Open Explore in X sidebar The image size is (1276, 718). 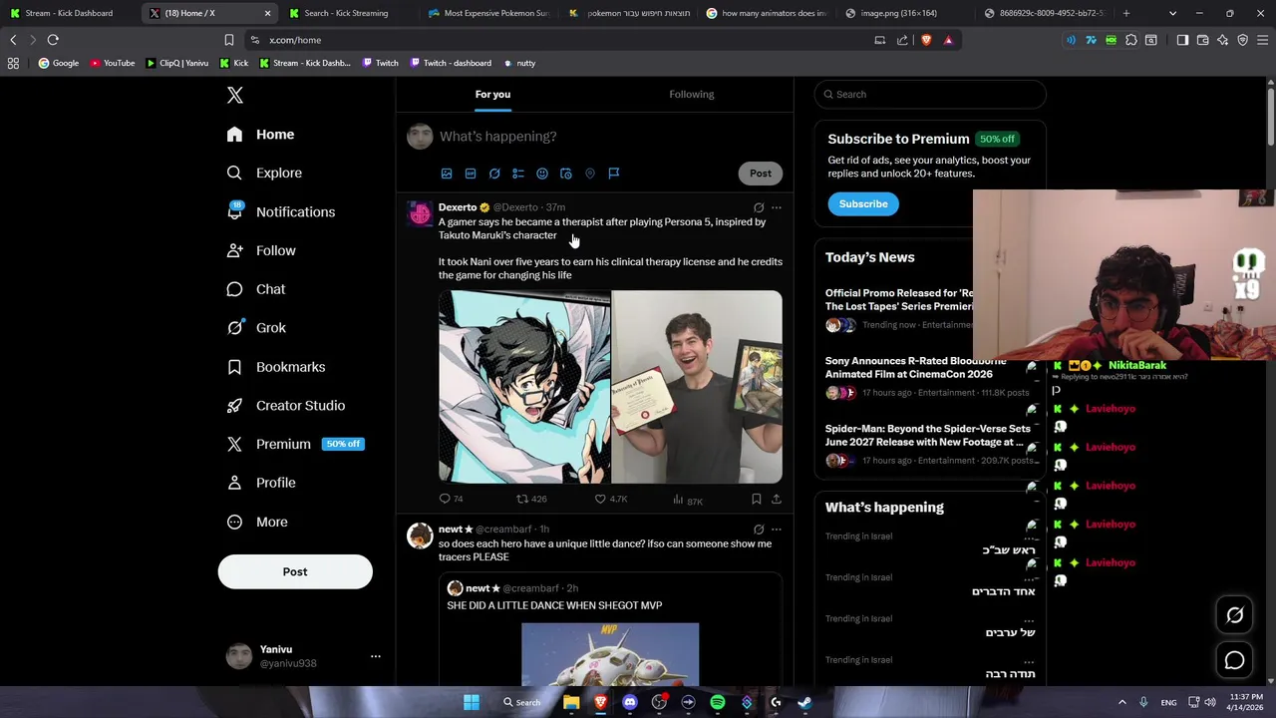pos(265,174)
